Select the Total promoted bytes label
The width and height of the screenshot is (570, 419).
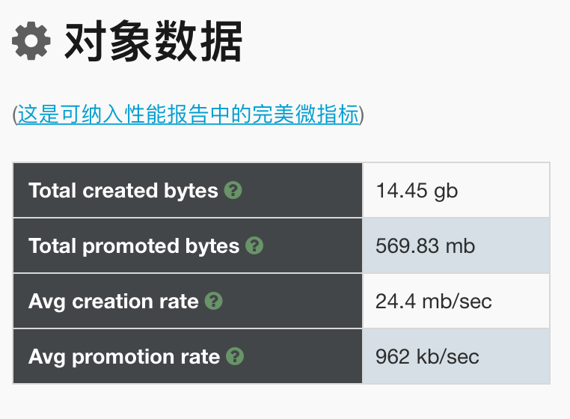134,246
